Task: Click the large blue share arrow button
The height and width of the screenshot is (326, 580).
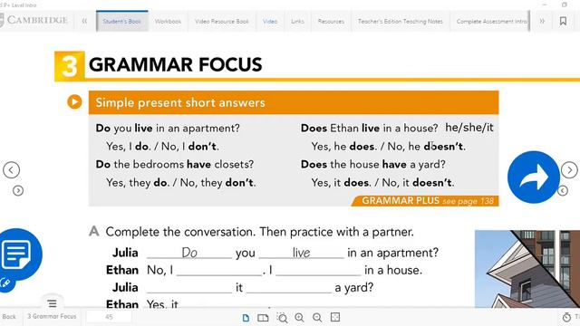Action: pyautogui.click(x=534, y=177)
